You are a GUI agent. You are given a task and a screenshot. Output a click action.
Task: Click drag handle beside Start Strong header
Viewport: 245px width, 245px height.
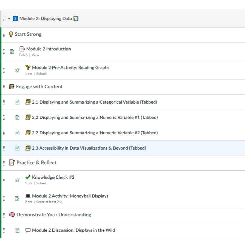click(x=4, y=34)
